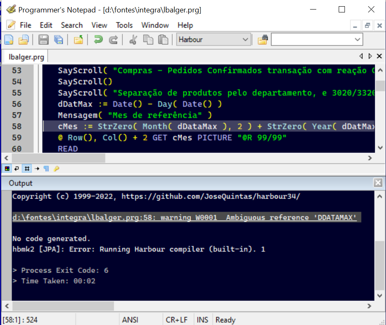Click the empty 'SayScroll()' call on line 54
This screenshot has height=325, width=386.
pyautogui.click(x=85, y=82)
